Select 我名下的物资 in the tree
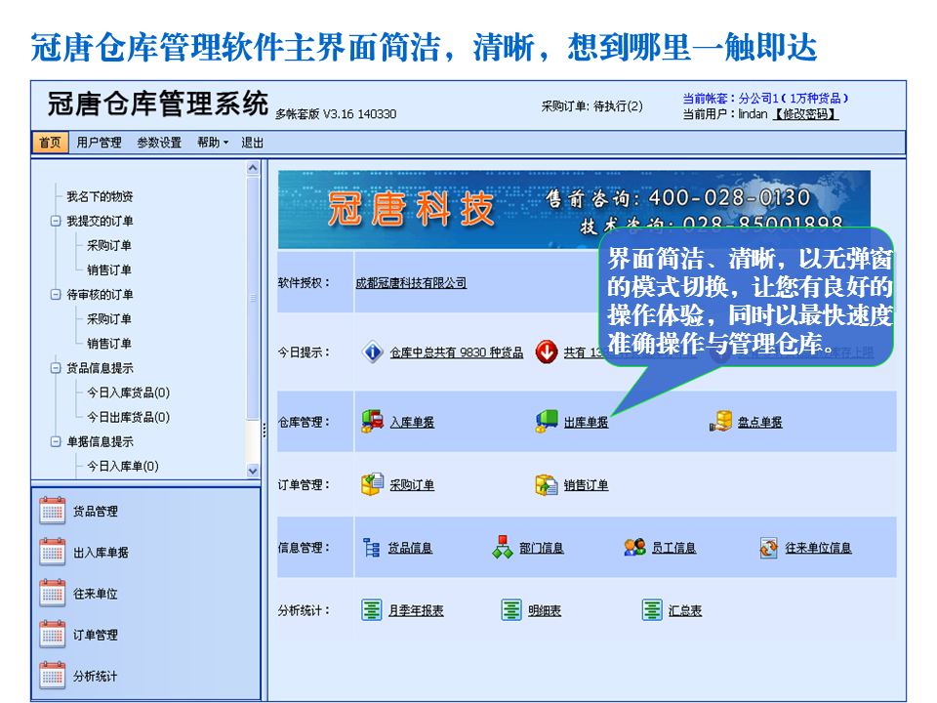Screen dimensions: 937x703 click(x=100, y=196)
